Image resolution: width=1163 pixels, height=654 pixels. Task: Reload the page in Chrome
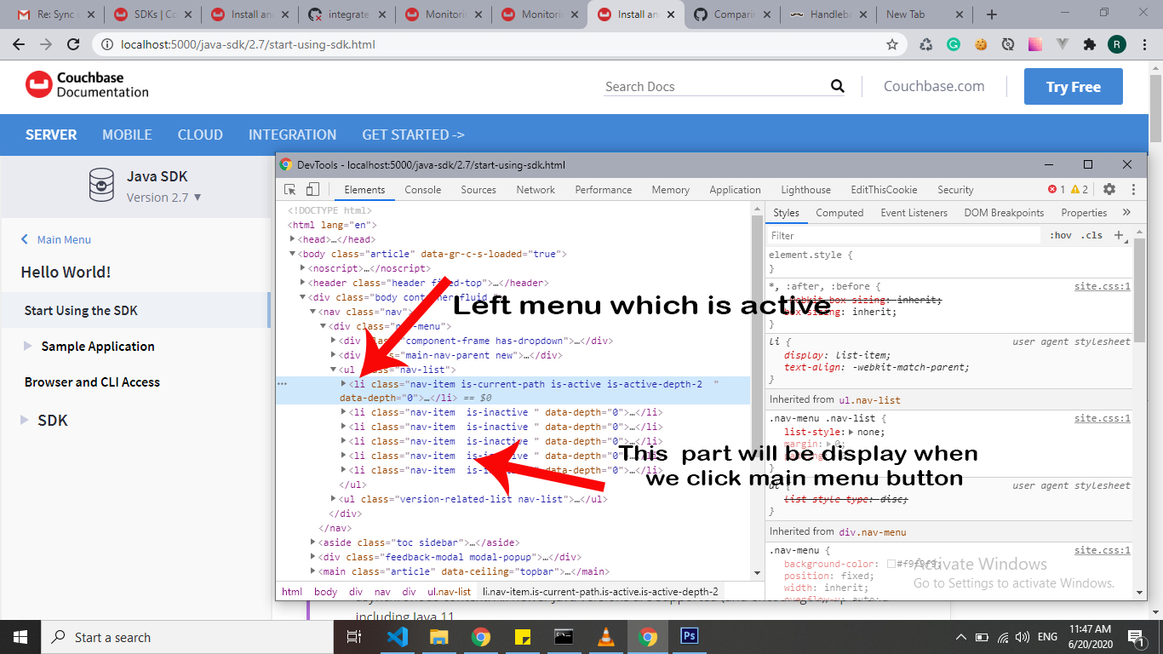[x=73, y=44]
